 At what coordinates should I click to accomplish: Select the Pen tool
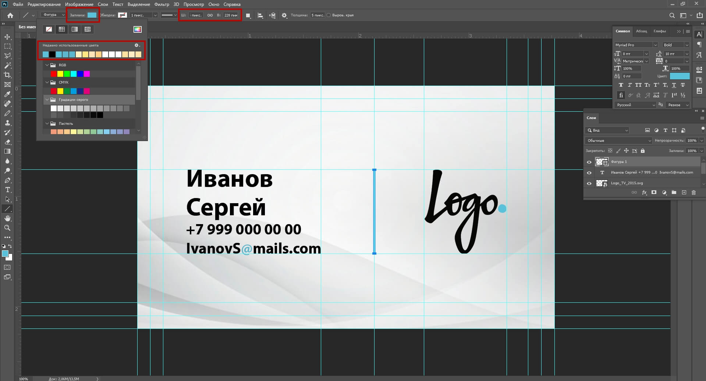pyautogui.click(x=7, y=180)
